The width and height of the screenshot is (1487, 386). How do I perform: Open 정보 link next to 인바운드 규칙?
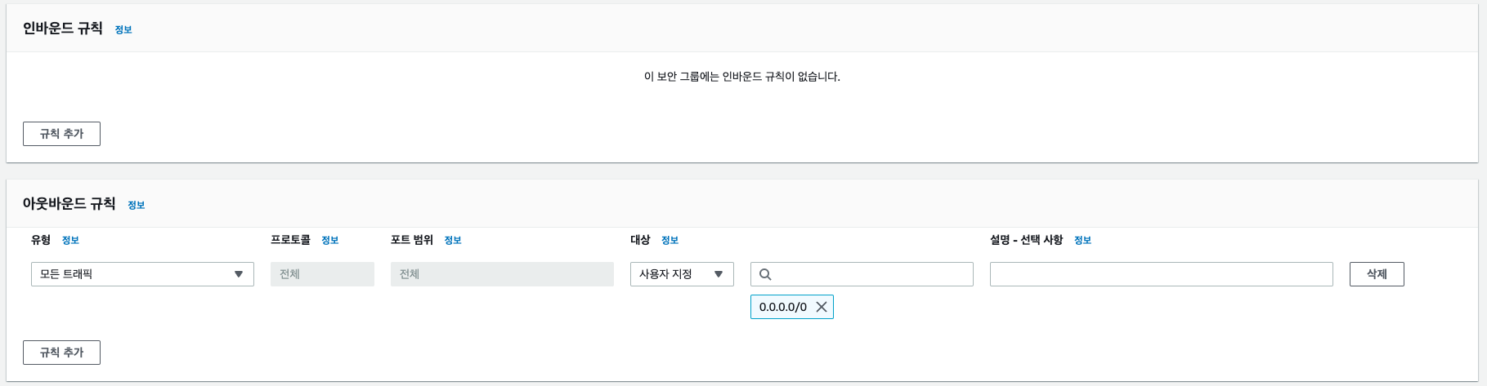pos(123,29)
